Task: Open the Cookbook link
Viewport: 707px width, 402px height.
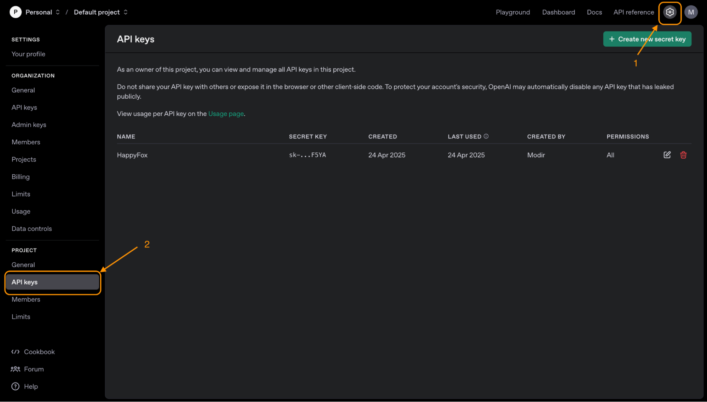Action: tap(39, 352)
